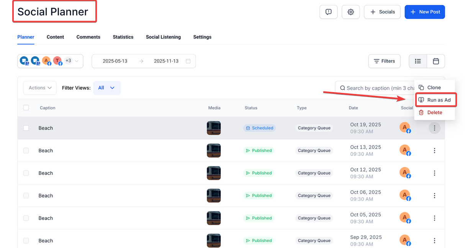Open the Filter Views All dropdown

tap(106, 88)
